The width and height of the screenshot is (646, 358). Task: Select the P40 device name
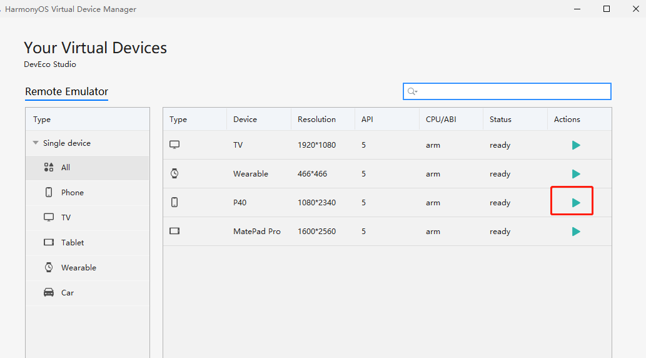[x=240, y=203]
